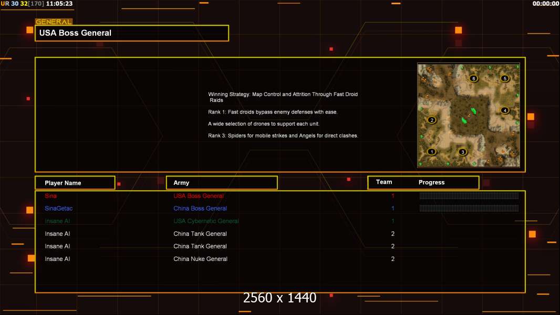This screenshot has width=560, height=315.
Task: Click SinaGetac's loading progress bar
Action: pos(469,208)
